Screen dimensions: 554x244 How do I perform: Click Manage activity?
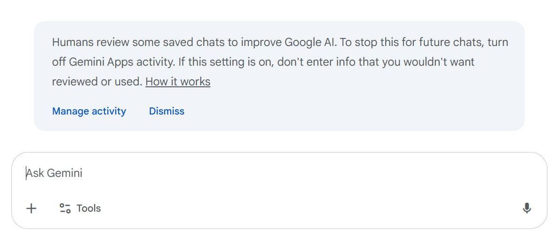(89, 111)
